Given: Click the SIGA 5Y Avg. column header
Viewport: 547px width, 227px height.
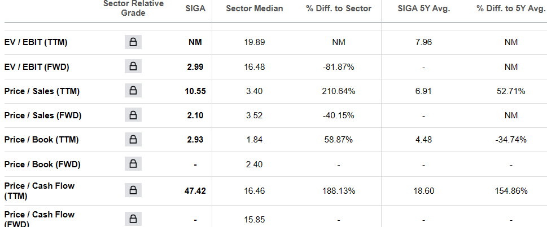Looking at the screenshot, I should click(x=423, y=8).
